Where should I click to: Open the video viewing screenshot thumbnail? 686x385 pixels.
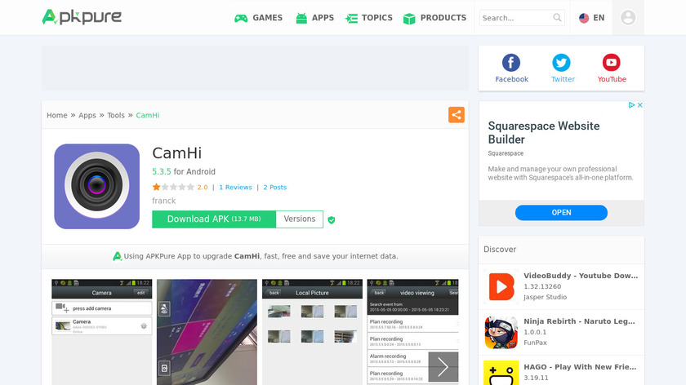[x=412, y=332]
